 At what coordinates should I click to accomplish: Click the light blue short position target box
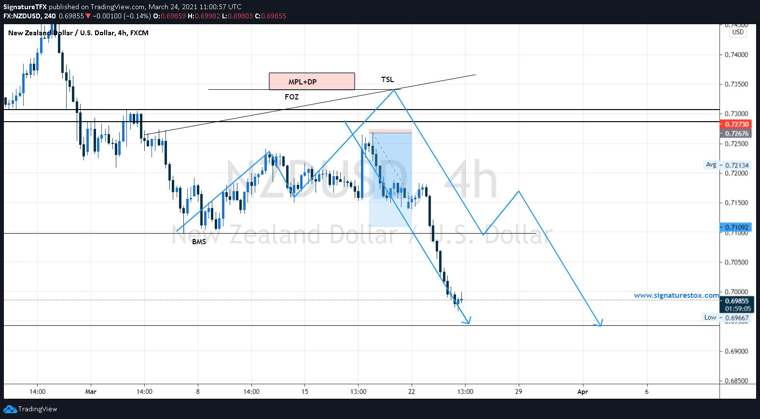click(390, 180)
